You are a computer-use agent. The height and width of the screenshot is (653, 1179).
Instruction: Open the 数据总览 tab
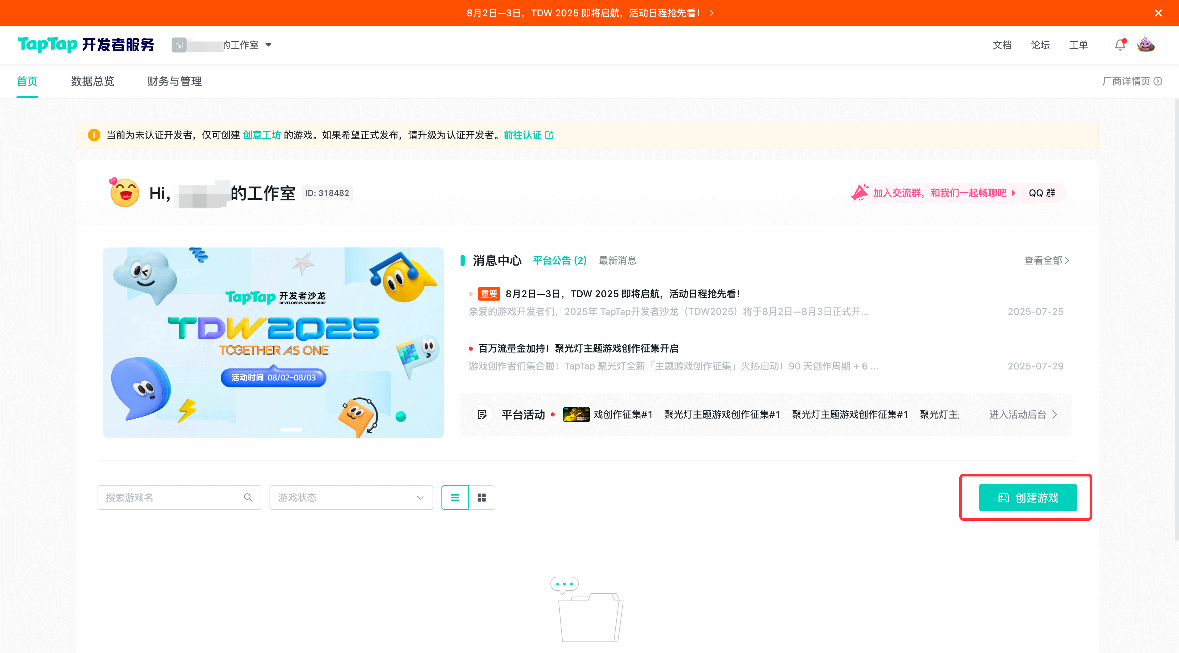(92, 81)
